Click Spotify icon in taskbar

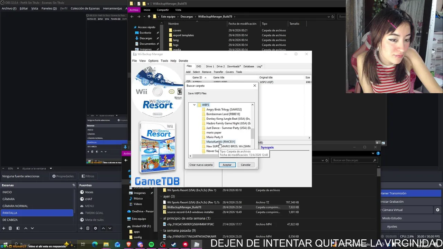point(151,245)
